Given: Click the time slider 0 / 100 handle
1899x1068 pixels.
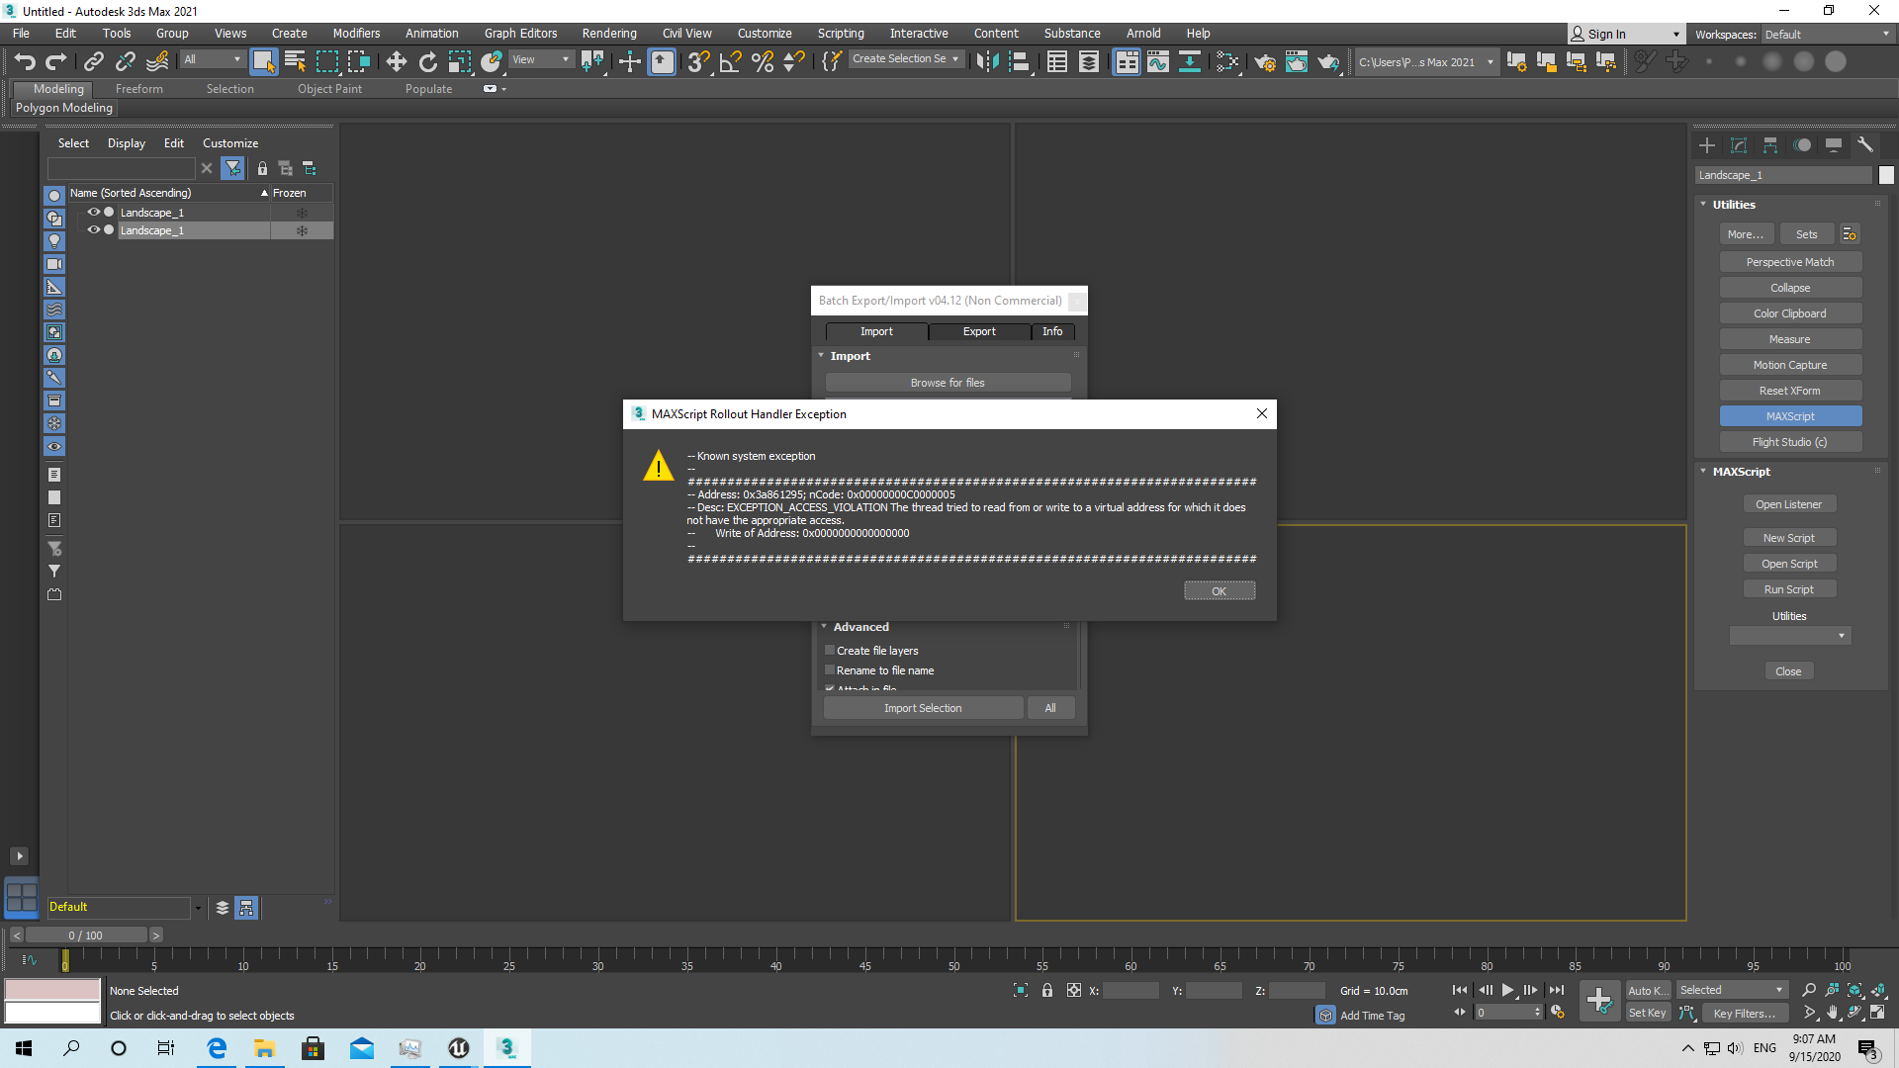Looking at the screenshot, I should coord(86,935).
